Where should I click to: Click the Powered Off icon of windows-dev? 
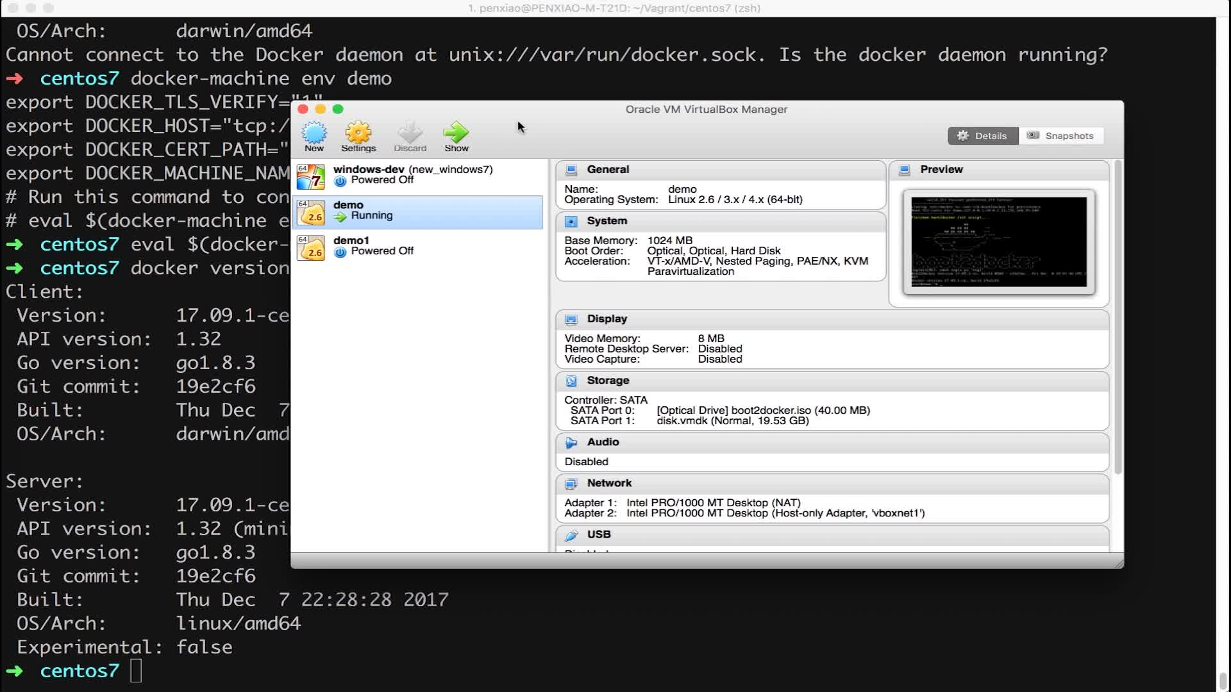tap(340, 181)
